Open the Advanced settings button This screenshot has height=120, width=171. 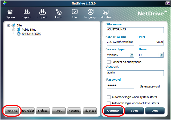90,111
